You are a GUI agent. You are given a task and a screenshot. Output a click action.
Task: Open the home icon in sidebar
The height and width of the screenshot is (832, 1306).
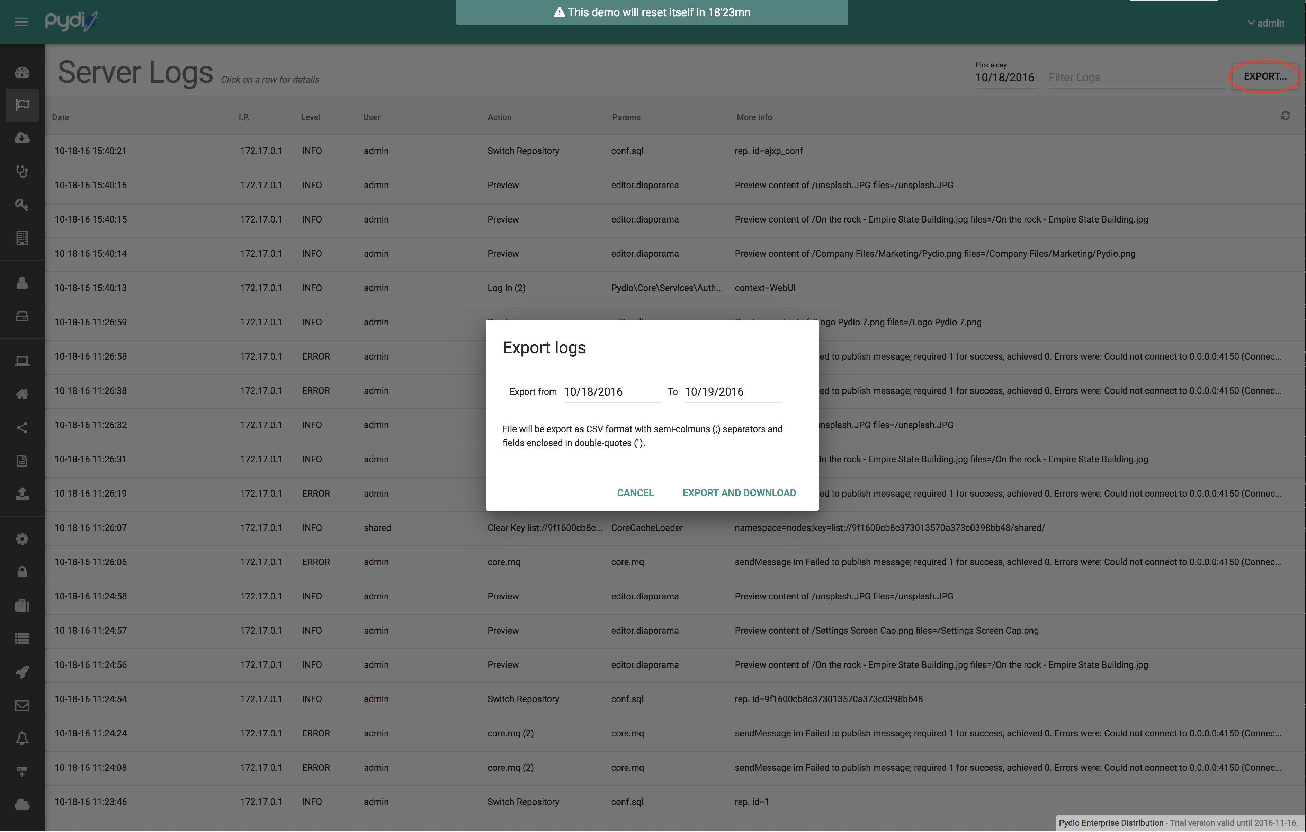22,395
